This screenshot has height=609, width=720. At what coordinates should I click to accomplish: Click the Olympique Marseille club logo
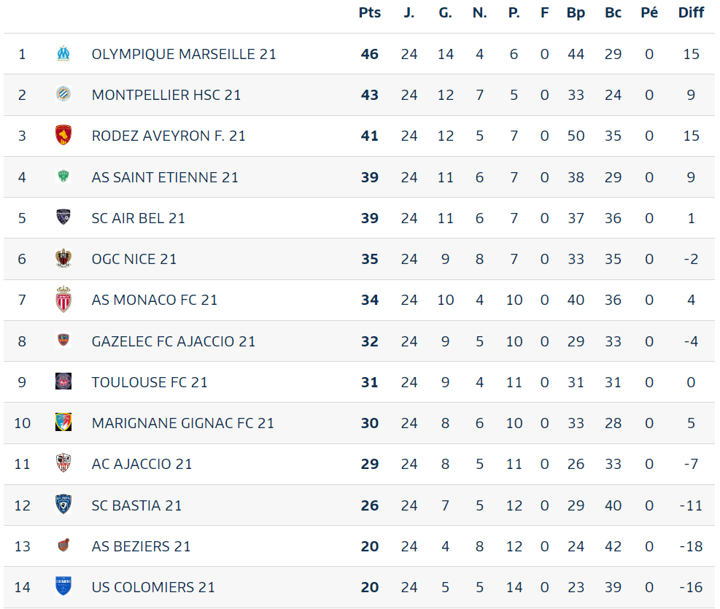tap(63, 54)
